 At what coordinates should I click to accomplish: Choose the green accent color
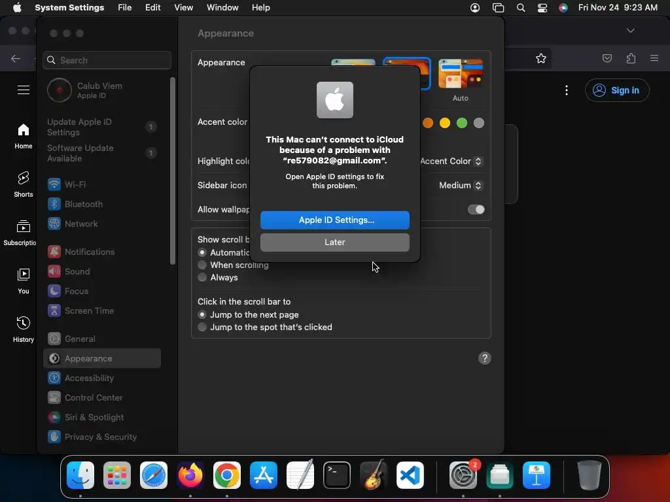tap(462, 123)
